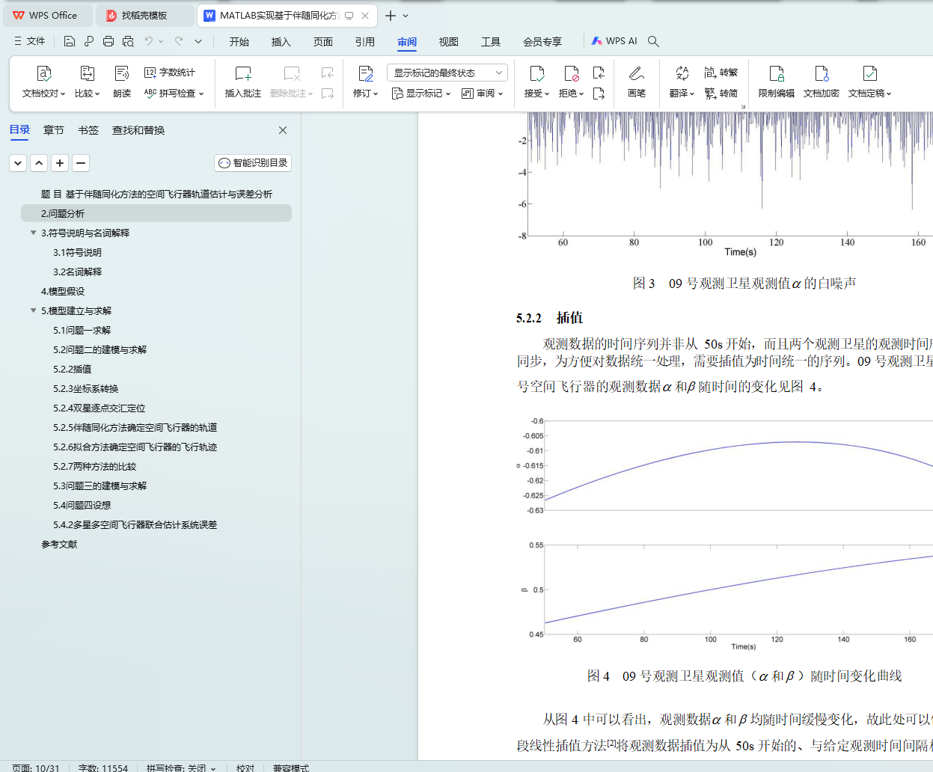Click plus to open new tab

pyautogui.click(x=391, y=16)
